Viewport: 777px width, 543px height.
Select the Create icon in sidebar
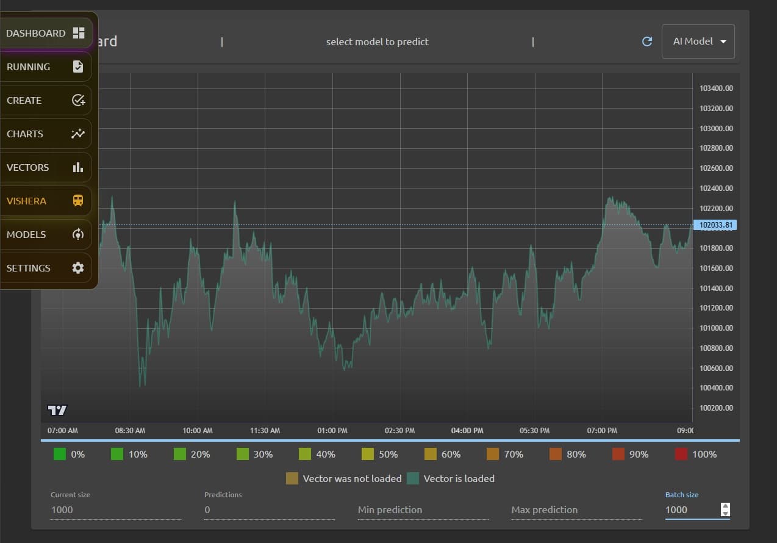tap(78, 100)
